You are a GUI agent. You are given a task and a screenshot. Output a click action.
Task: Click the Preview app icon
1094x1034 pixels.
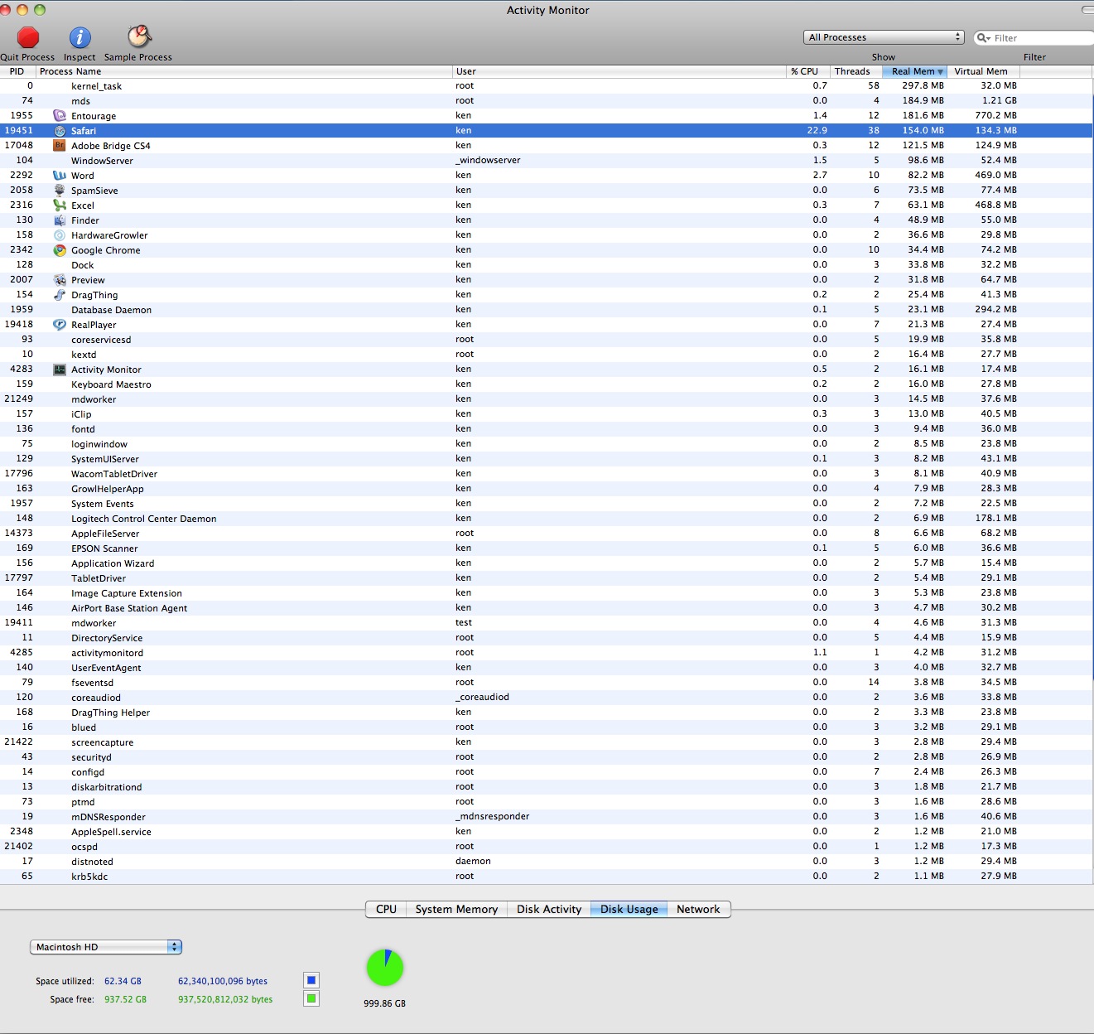tap(60, 280)
